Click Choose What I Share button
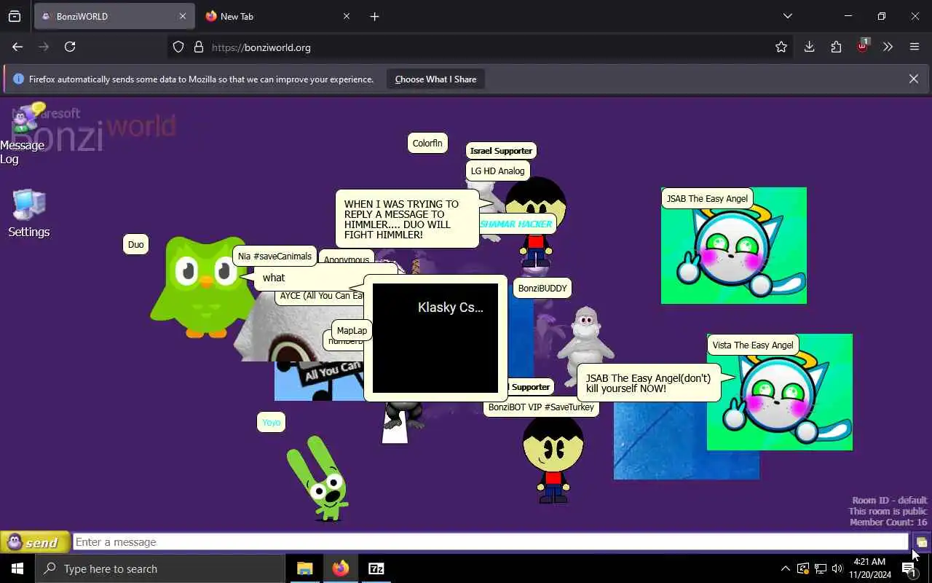The width and height of the screenshot is (932, 583). [x=435, y=79]
